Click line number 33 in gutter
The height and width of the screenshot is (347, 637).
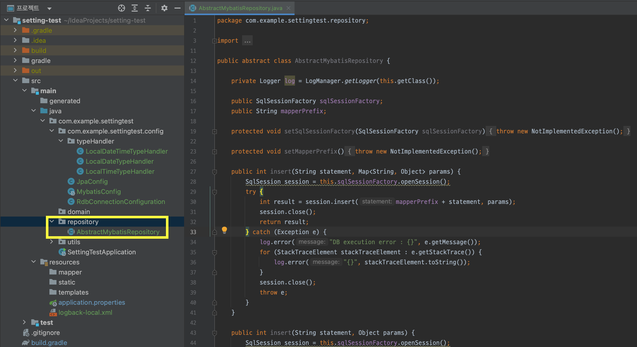pyautogui.click(x=193, y=232)
